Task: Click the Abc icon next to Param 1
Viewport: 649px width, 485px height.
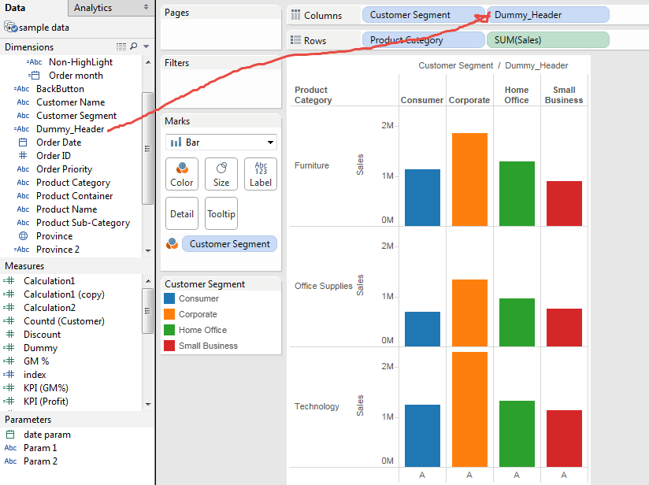Action: pyautogui.click(x=10, y=448)
